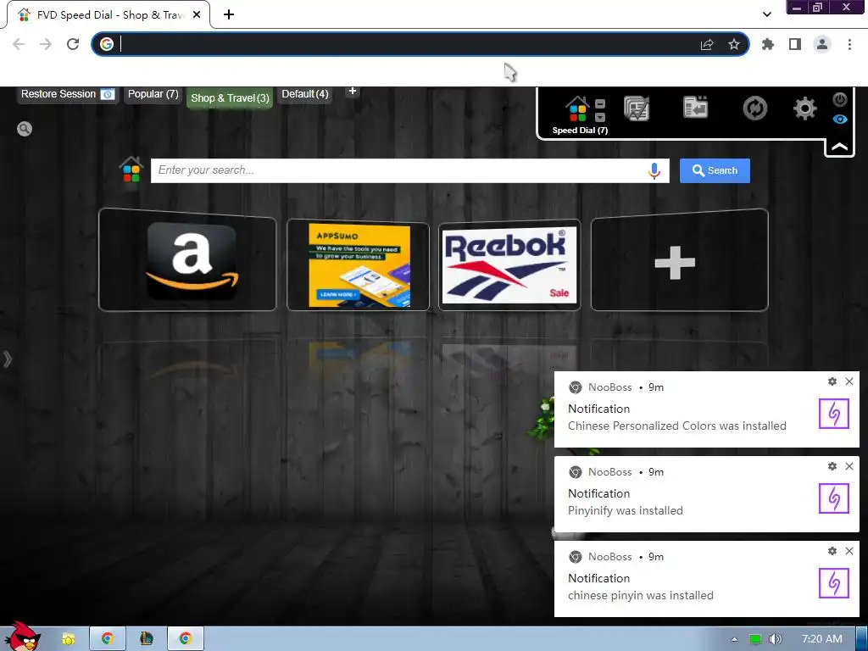Click the Restore Session tab

coord(68,94)
